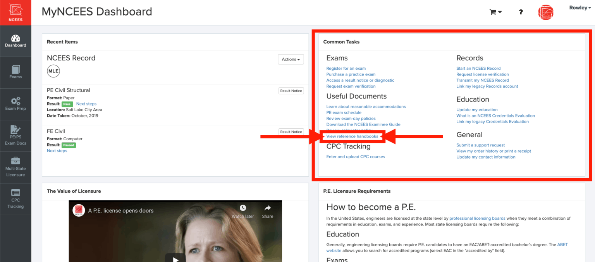Click Next steps for FE Civil
The width and height of the screenshot is (595, 262).
coord(57,150)
